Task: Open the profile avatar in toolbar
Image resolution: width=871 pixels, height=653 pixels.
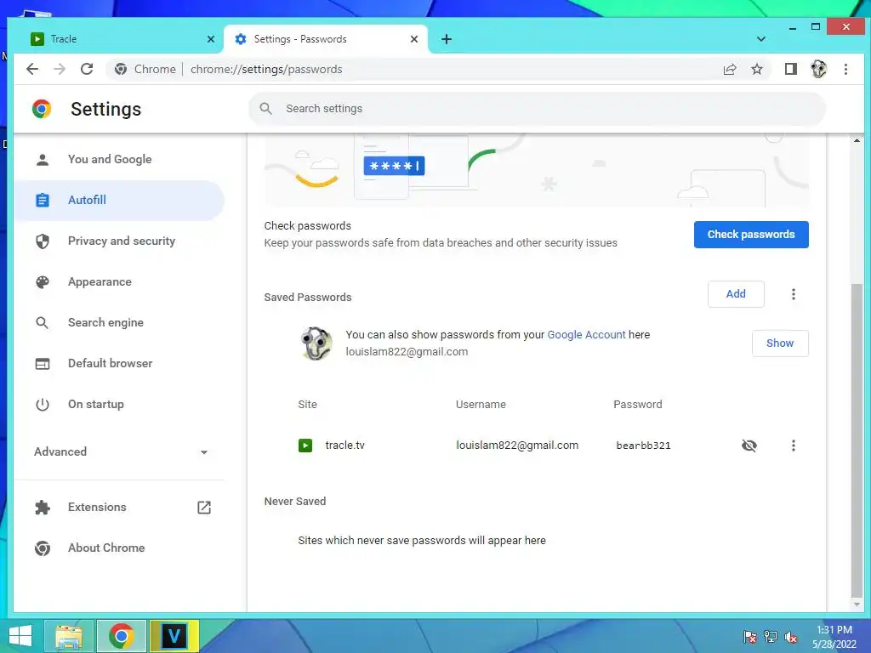Action: 818,69
